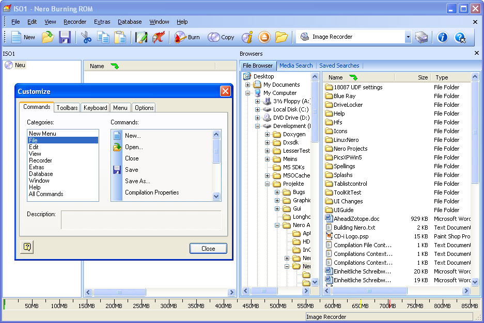Image resolution: width=484 pixels, height=323 pixels.
Task: Select CD-i Logo.psp file
Action: (351, 236)
